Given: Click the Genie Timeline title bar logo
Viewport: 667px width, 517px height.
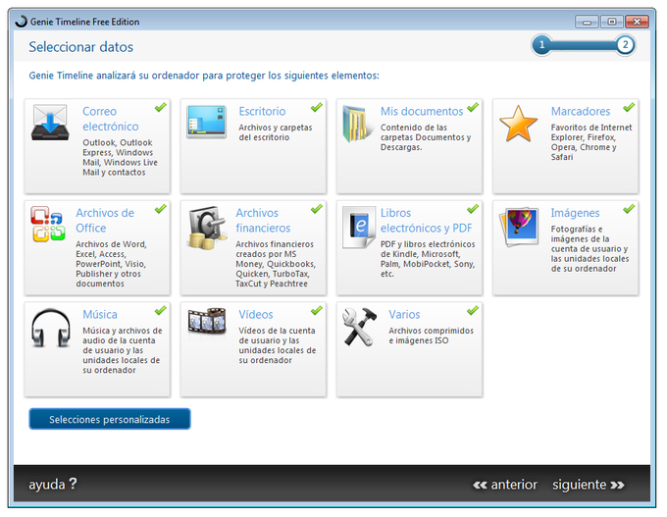Looking at the screenshot, I should tap(21, 22).
